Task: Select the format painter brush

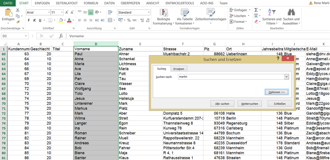Action: pos(18,22)
